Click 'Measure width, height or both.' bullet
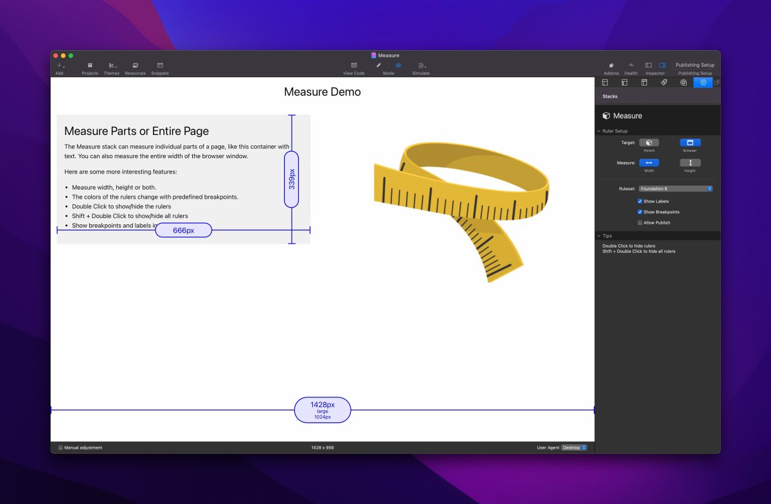Image resolution: width=771 pixels, height=504 pixels. 114,188
